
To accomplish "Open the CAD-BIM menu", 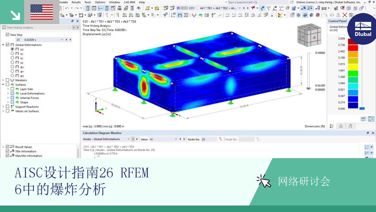I will (x=129, y=2).
